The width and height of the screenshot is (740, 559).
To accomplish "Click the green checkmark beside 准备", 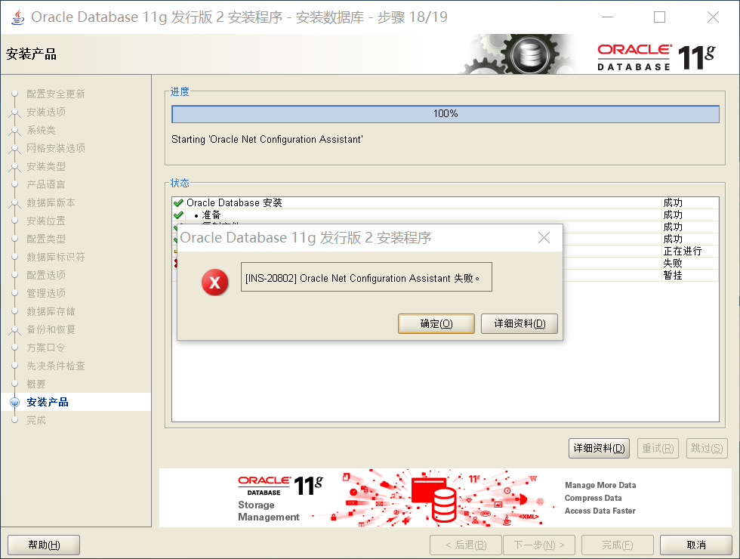I will (178, 215).
